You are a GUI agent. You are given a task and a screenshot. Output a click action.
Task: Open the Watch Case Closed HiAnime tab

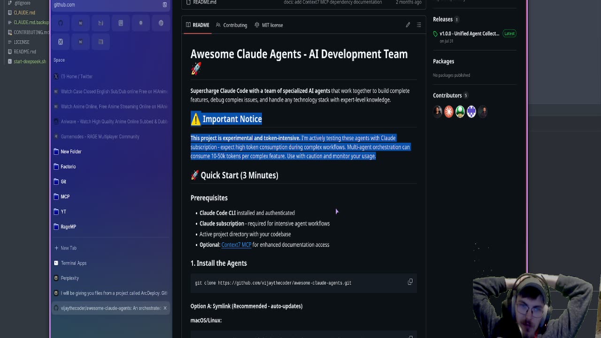click(111, 92)
